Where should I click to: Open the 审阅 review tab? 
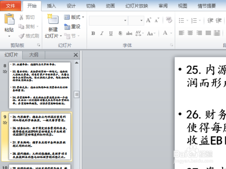pyautogui.click(x=163, y=6)
